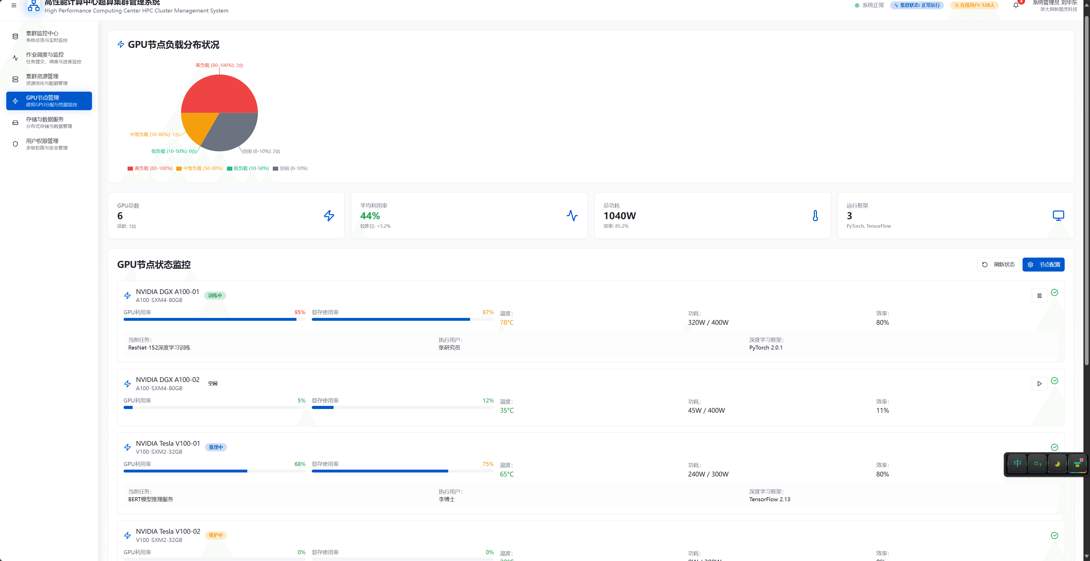Click the HPC cluster logo icon

click(33, 6)
